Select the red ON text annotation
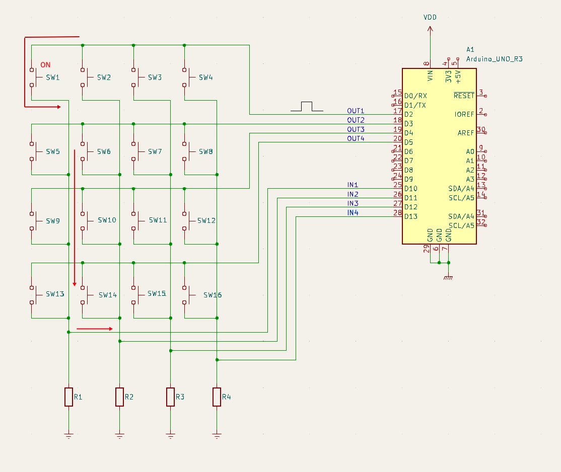Screen dimensions: 561x472 click(x=45, y=65)
